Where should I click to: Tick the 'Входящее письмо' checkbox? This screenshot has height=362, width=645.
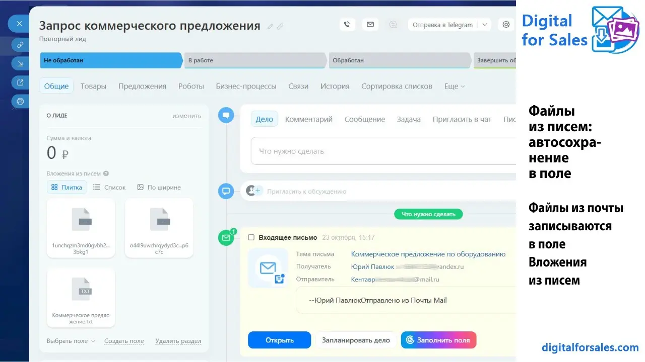251,238
